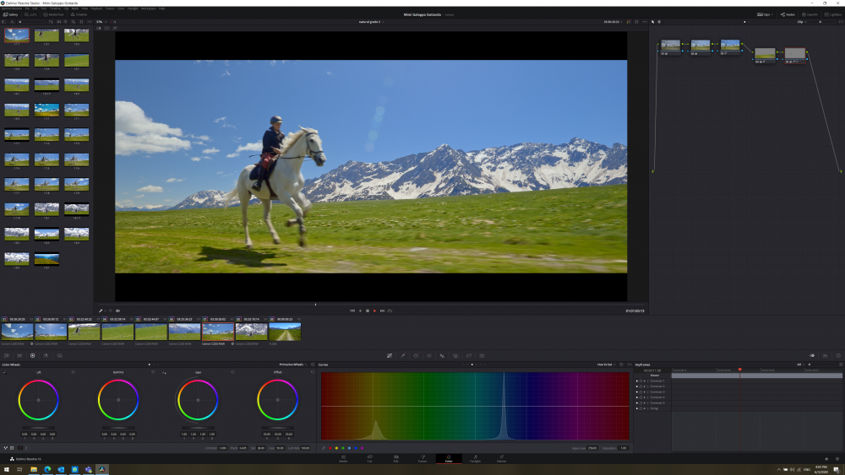This screenshot has width=845, height=475.
Task: Open the Hue Vs Sat curve dropdown
Action: (608, 364)
